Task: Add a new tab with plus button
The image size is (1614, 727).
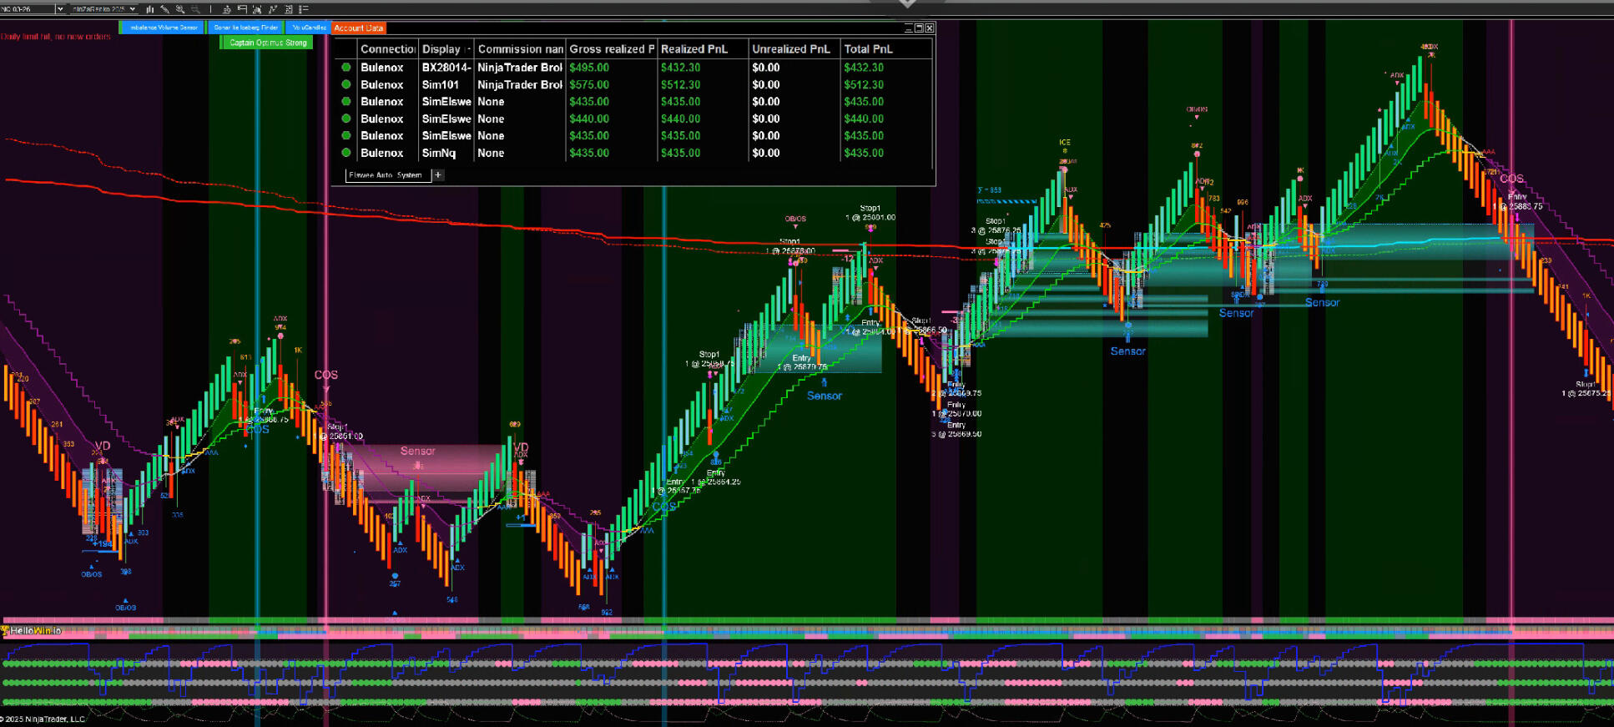Action: (438, 175)
